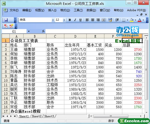Select column D header
Viewport: 150px width, 124px height.
[x=75, y=36]
